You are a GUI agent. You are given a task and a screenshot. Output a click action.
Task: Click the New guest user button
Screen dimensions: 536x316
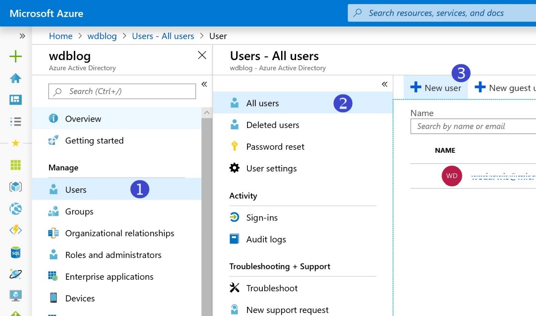tap(505, 88)
